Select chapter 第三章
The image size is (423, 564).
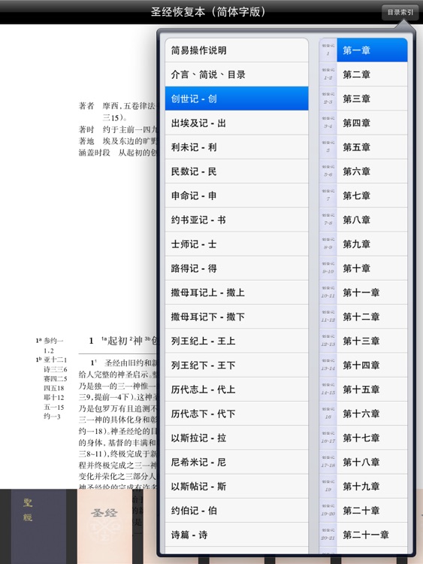point(372,99)
